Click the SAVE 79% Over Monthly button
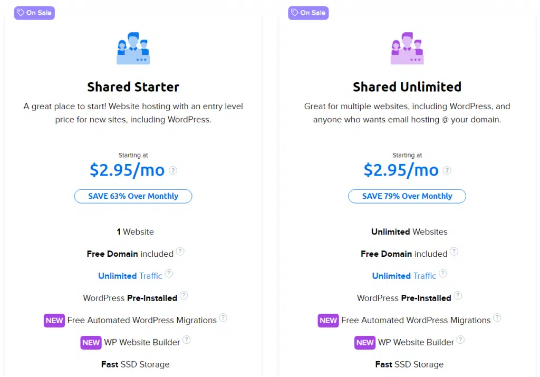This screenshot has height=377, width=540. 407,196
